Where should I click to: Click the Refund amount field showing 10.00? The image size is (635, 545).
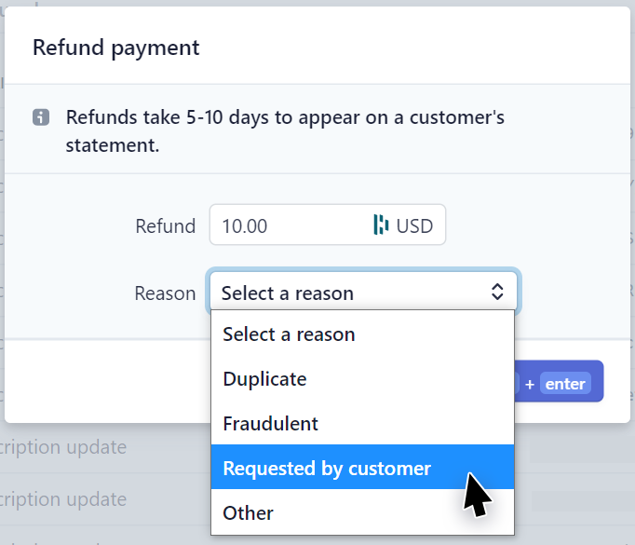tap(289, 225)
